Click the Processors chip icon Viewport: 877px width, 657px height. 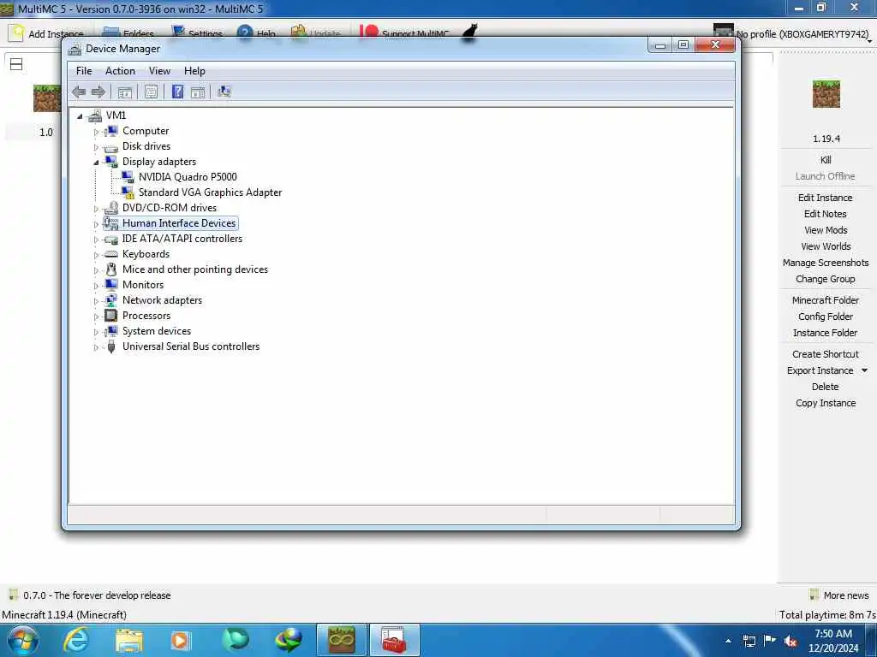[x=111, y=315]
